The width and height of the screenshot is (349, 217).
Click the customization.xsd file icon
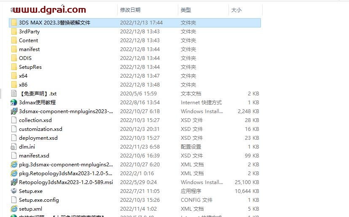(x=14, y=129)
